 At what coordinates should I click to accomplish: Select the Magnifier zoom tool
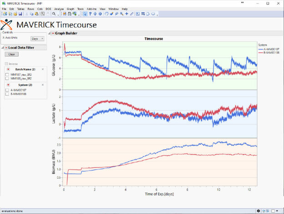click(x=122, y=14)
